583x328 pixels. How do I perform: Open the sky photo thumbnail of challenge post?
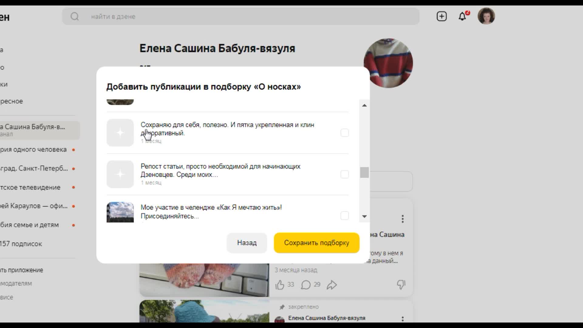pos(120,212)
